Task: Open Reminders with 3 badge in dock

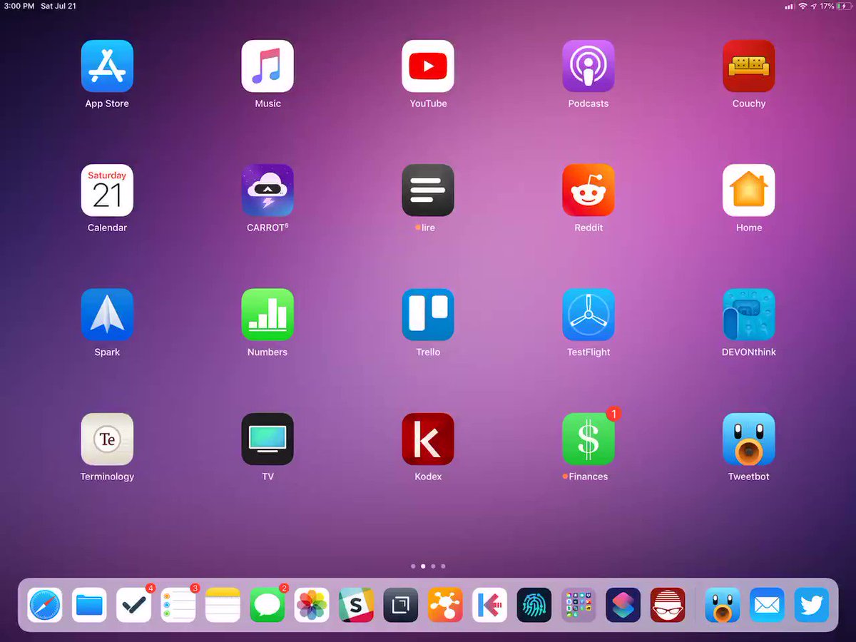Action: coord(178,605)
